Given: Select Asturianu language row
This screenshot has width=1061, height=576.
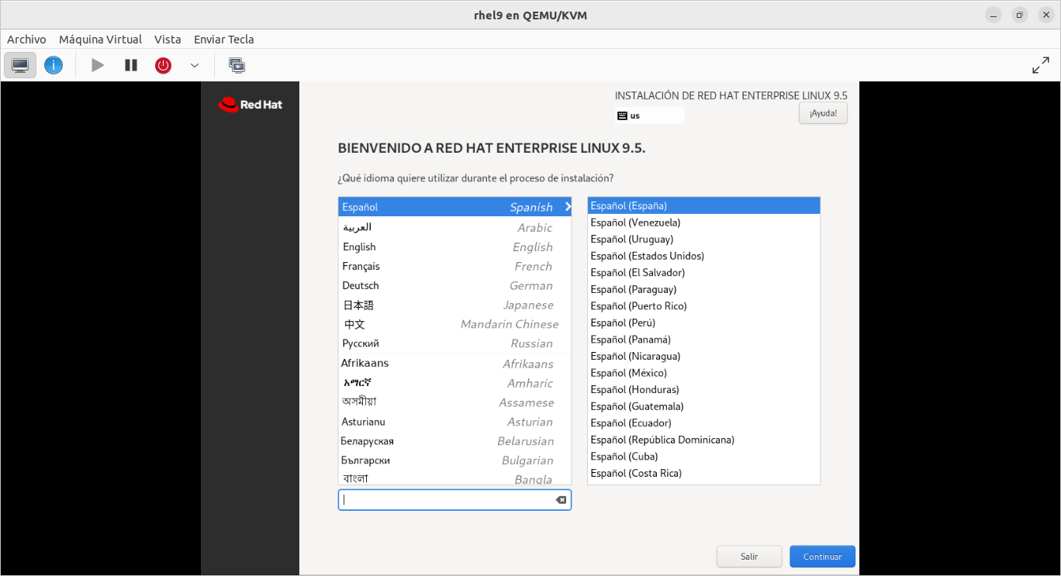Looking at the screenshot, I should [x=454, y=422].
